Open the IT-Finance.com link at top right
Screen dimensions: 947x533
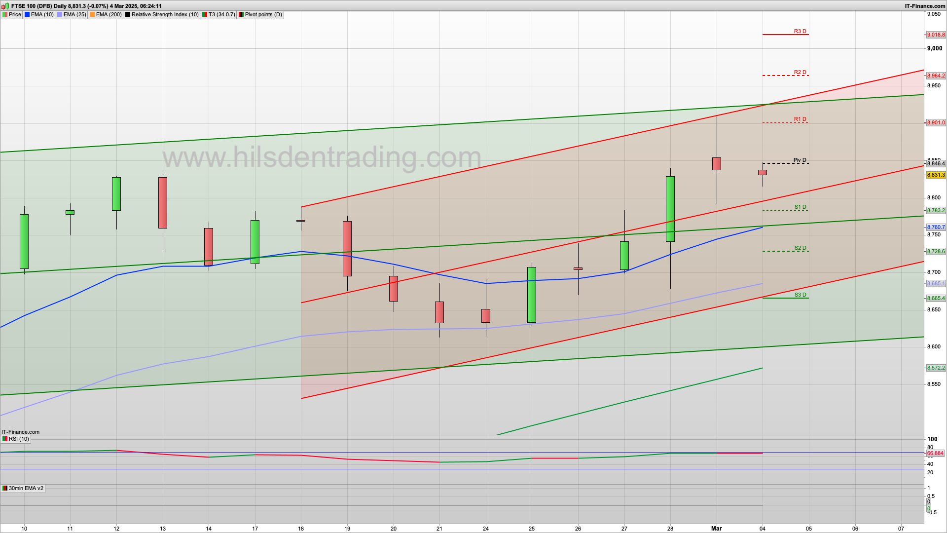coord(925,6)
